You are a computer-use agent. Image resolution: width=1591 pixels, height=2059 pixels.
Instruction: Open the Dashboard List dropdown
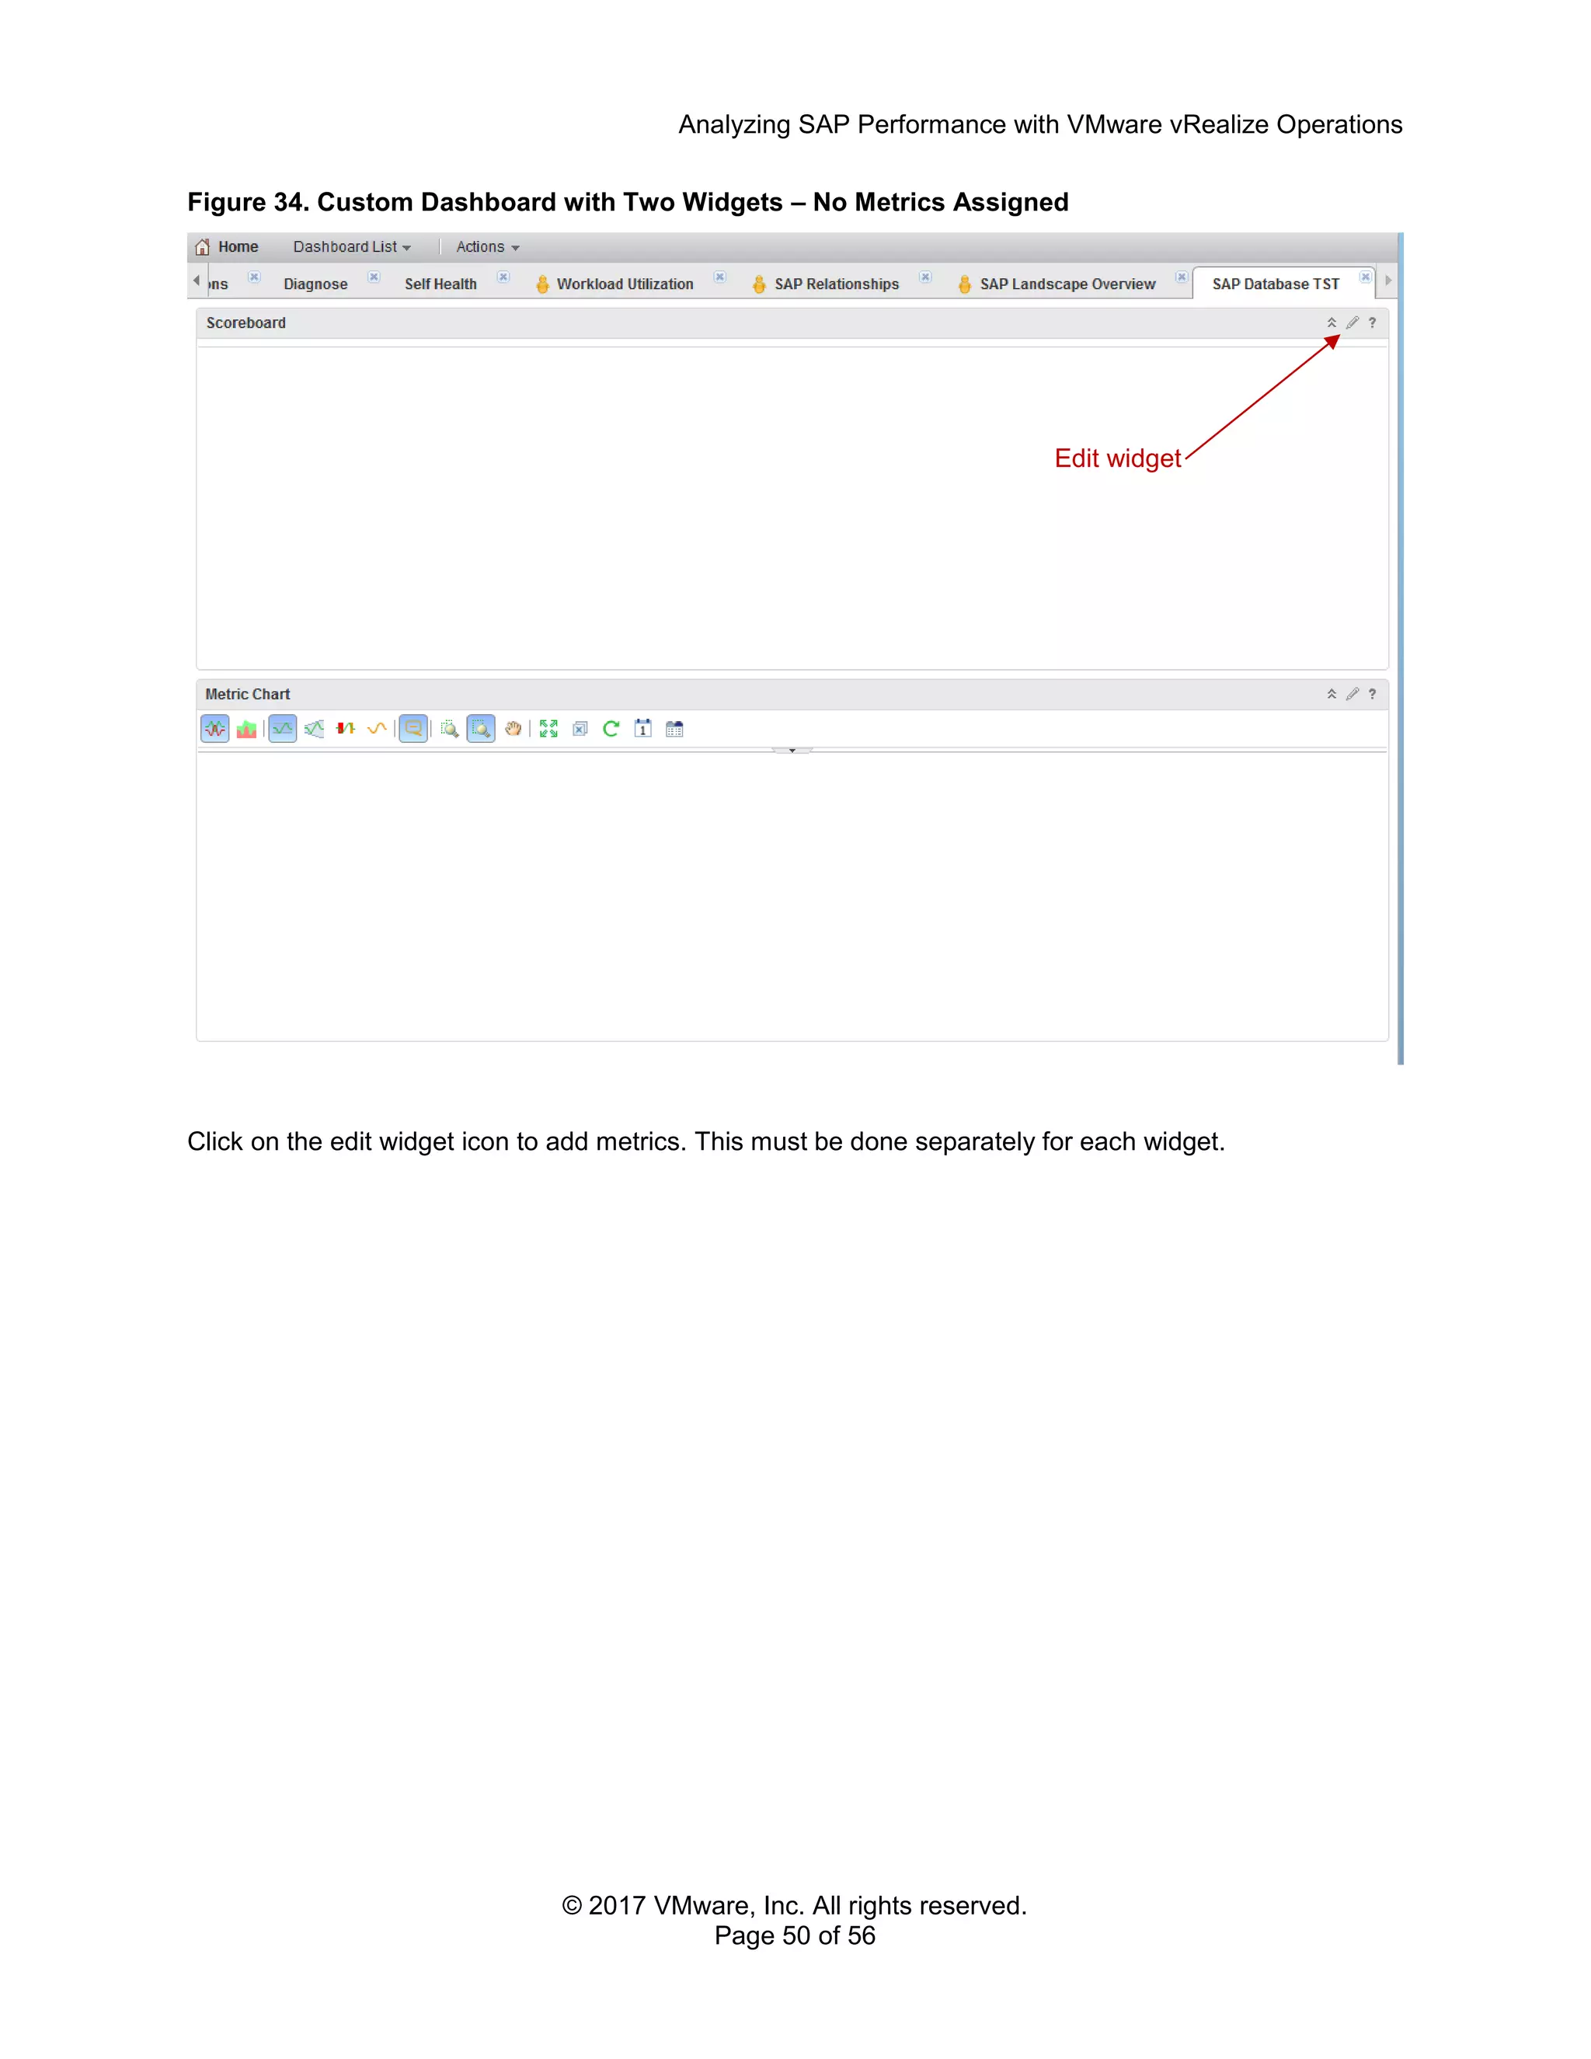(352, 247)
